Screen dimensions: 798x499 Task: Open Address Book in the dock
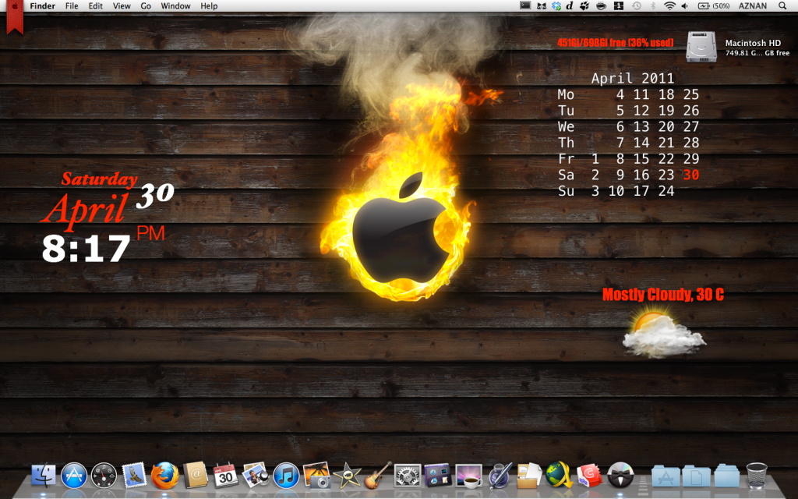click(x=195, y=474)
